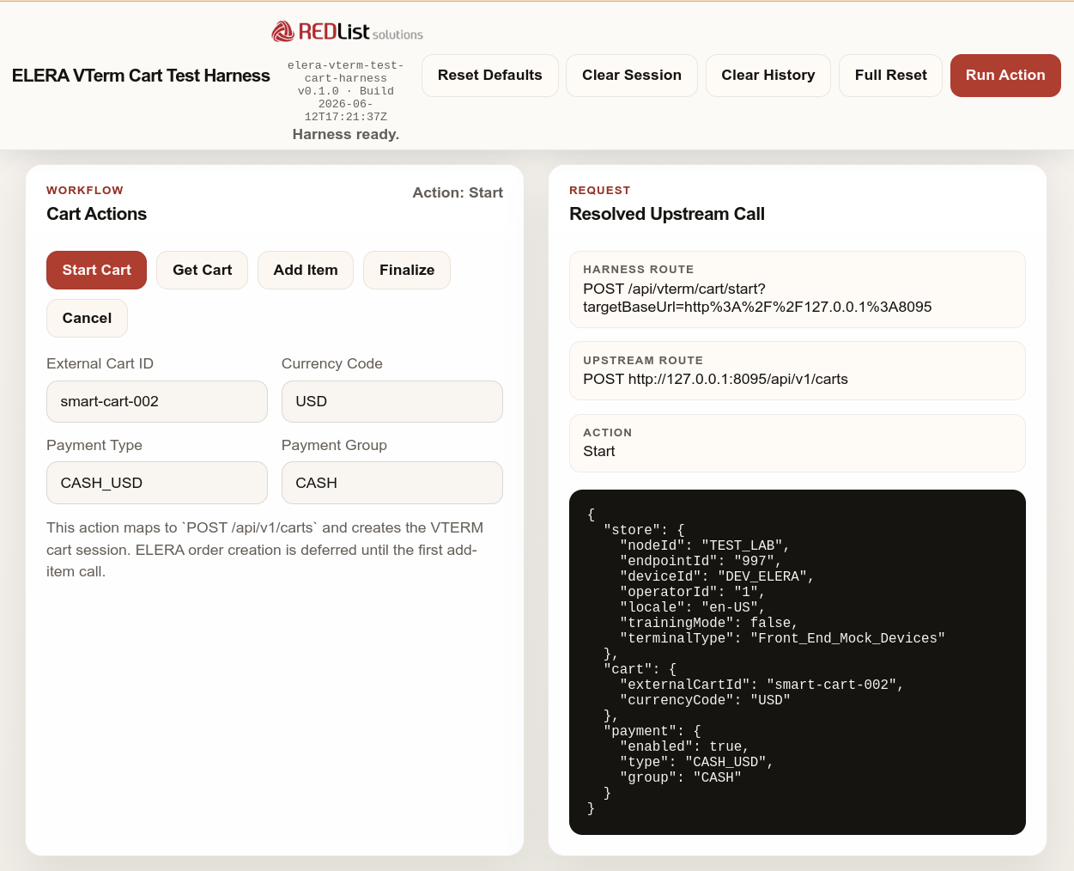Switch to the Get Cart action
Screen dimensions: 1074x871
pos(203,270)
